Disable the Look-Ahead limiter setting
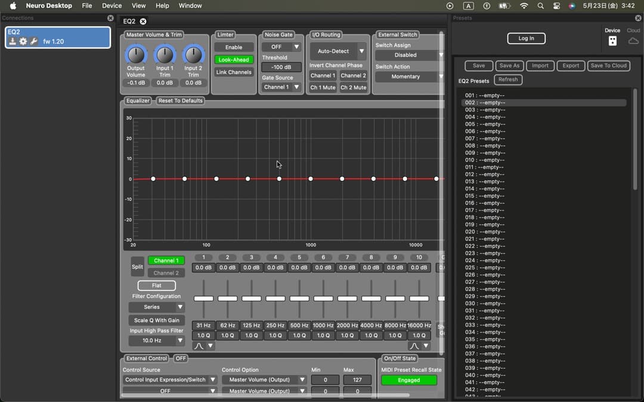 coord(234,60)
